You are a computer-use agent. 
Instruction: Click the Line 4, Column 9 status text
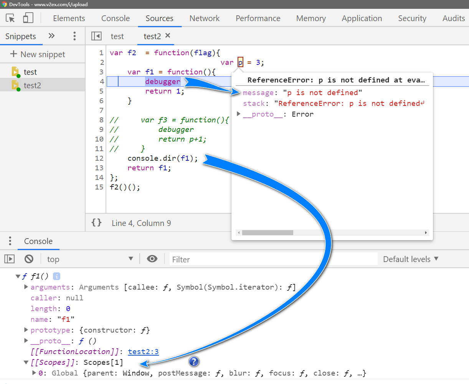[141, 223]
